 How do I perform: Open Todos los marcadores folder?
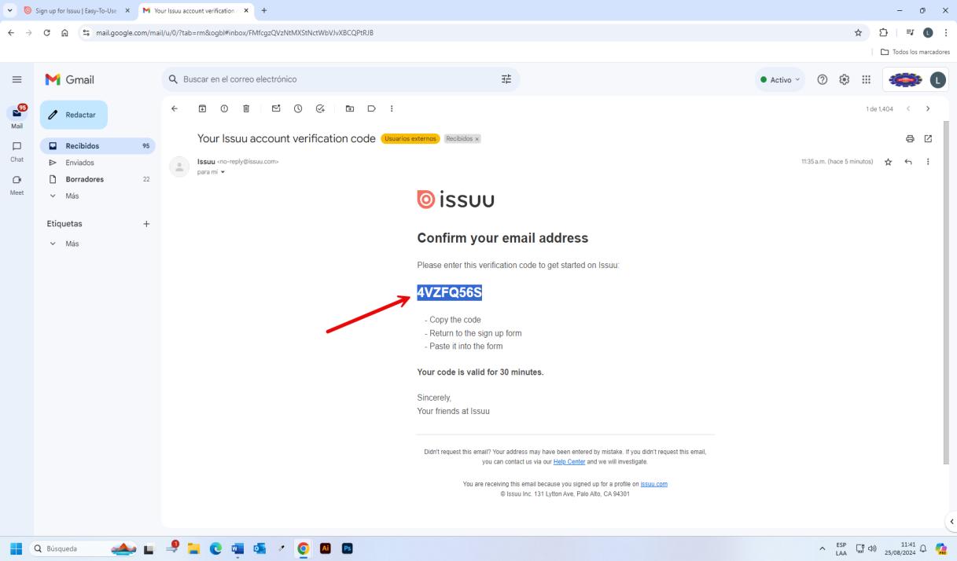click(x=915, y=52)
